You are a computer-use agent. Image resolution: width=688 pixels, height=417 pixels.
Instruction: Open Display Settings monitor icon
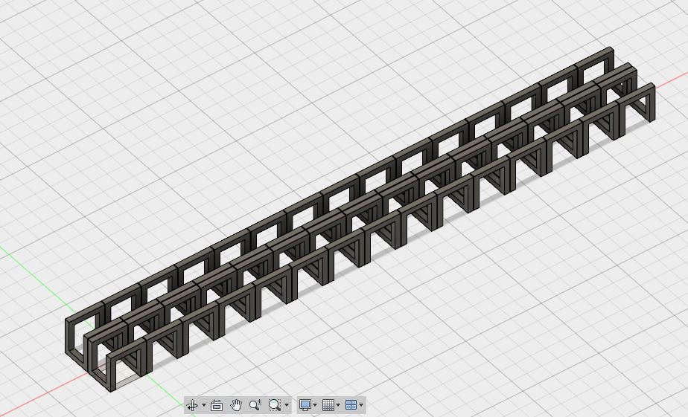click(305, 405)
